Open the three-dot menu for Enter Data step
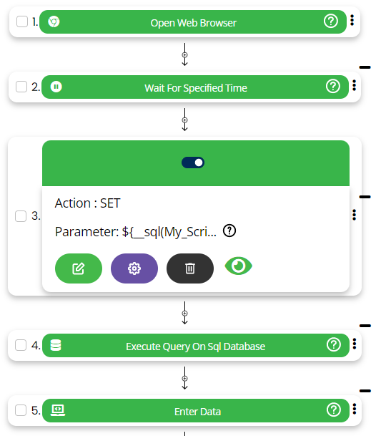Screen dimensions: 381x436 tap(355, 409)
